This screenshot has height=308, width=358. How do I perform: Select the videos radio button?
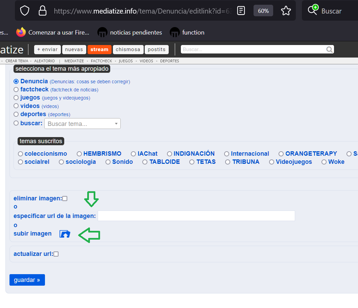point(16,106)
